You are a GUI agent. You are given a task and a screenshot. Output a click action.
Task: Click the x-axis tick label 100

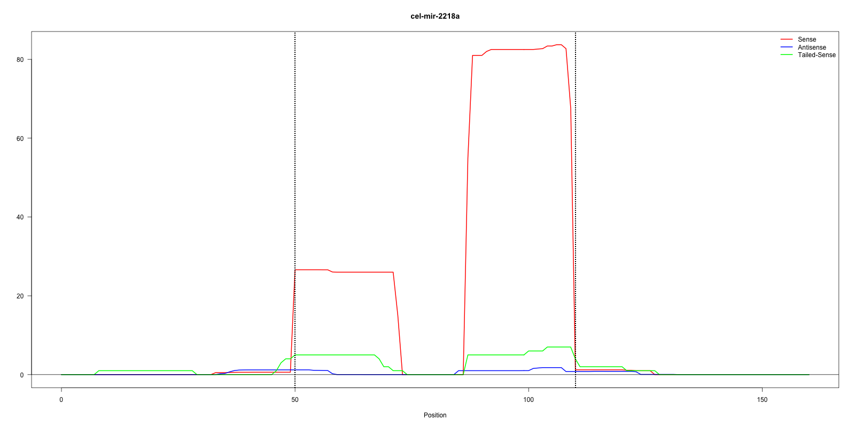[528, 400]
